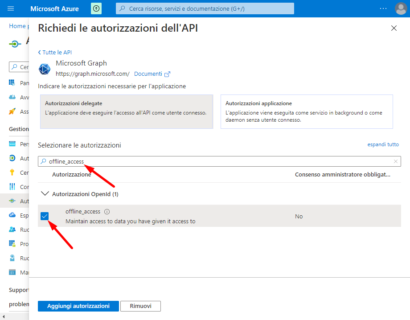Click the Aggiungi autorizzazioni button
Image resolution: width=410 pixels, height=320 pixels.
(x=78, y=306)
